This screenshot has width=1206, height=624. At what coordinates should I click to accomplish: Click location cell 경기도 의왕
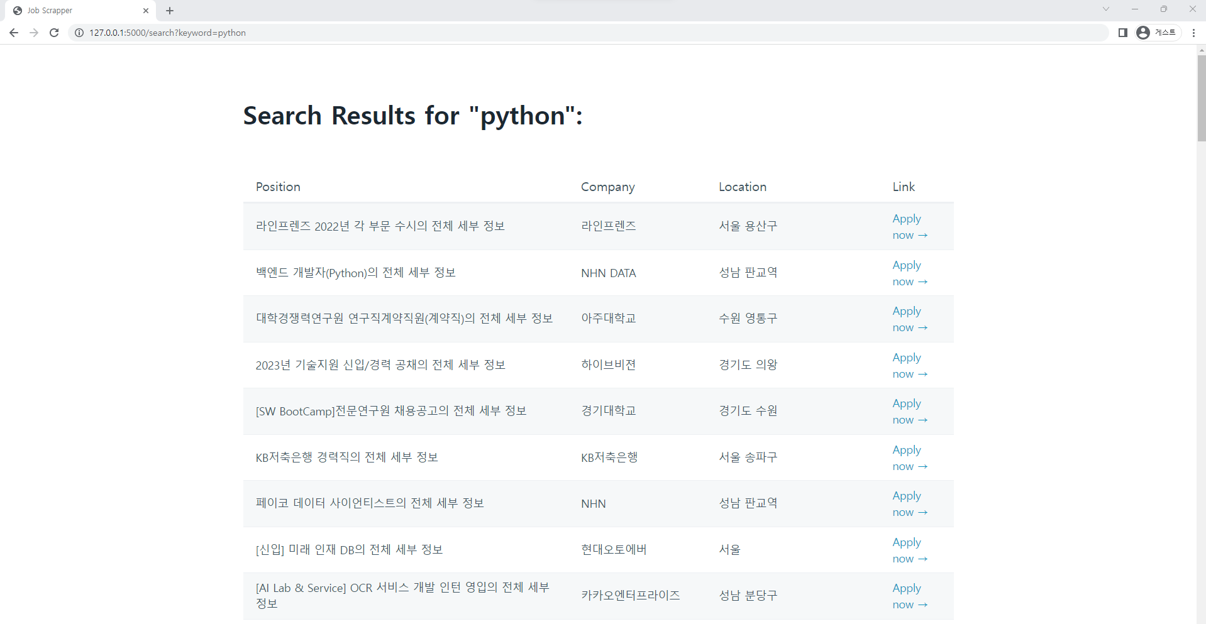748,365
